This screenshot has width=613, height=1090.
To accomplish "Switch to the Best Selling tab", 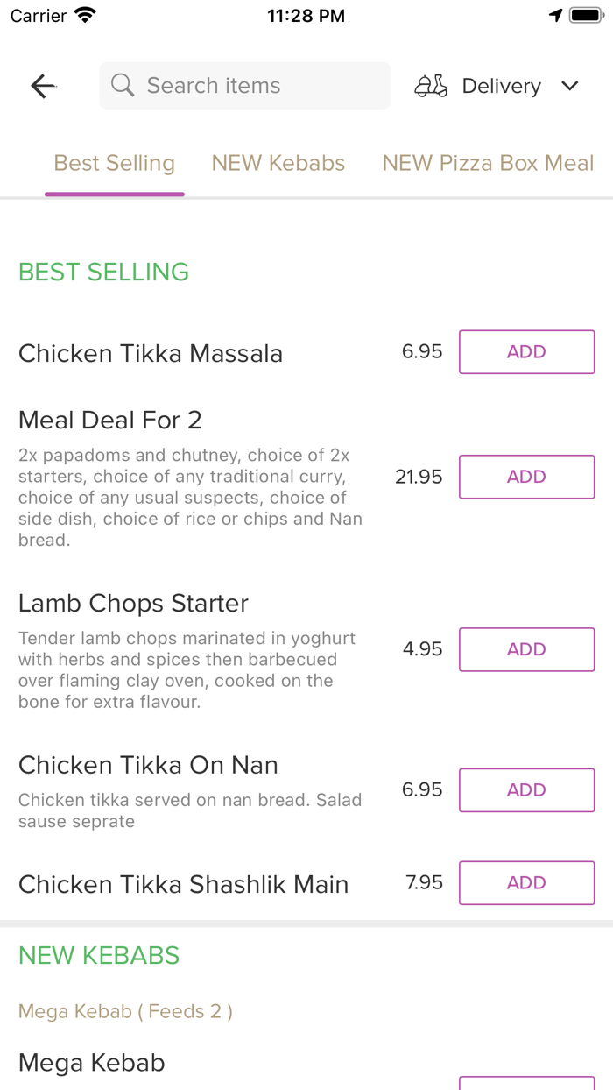I will coord(115,164).
